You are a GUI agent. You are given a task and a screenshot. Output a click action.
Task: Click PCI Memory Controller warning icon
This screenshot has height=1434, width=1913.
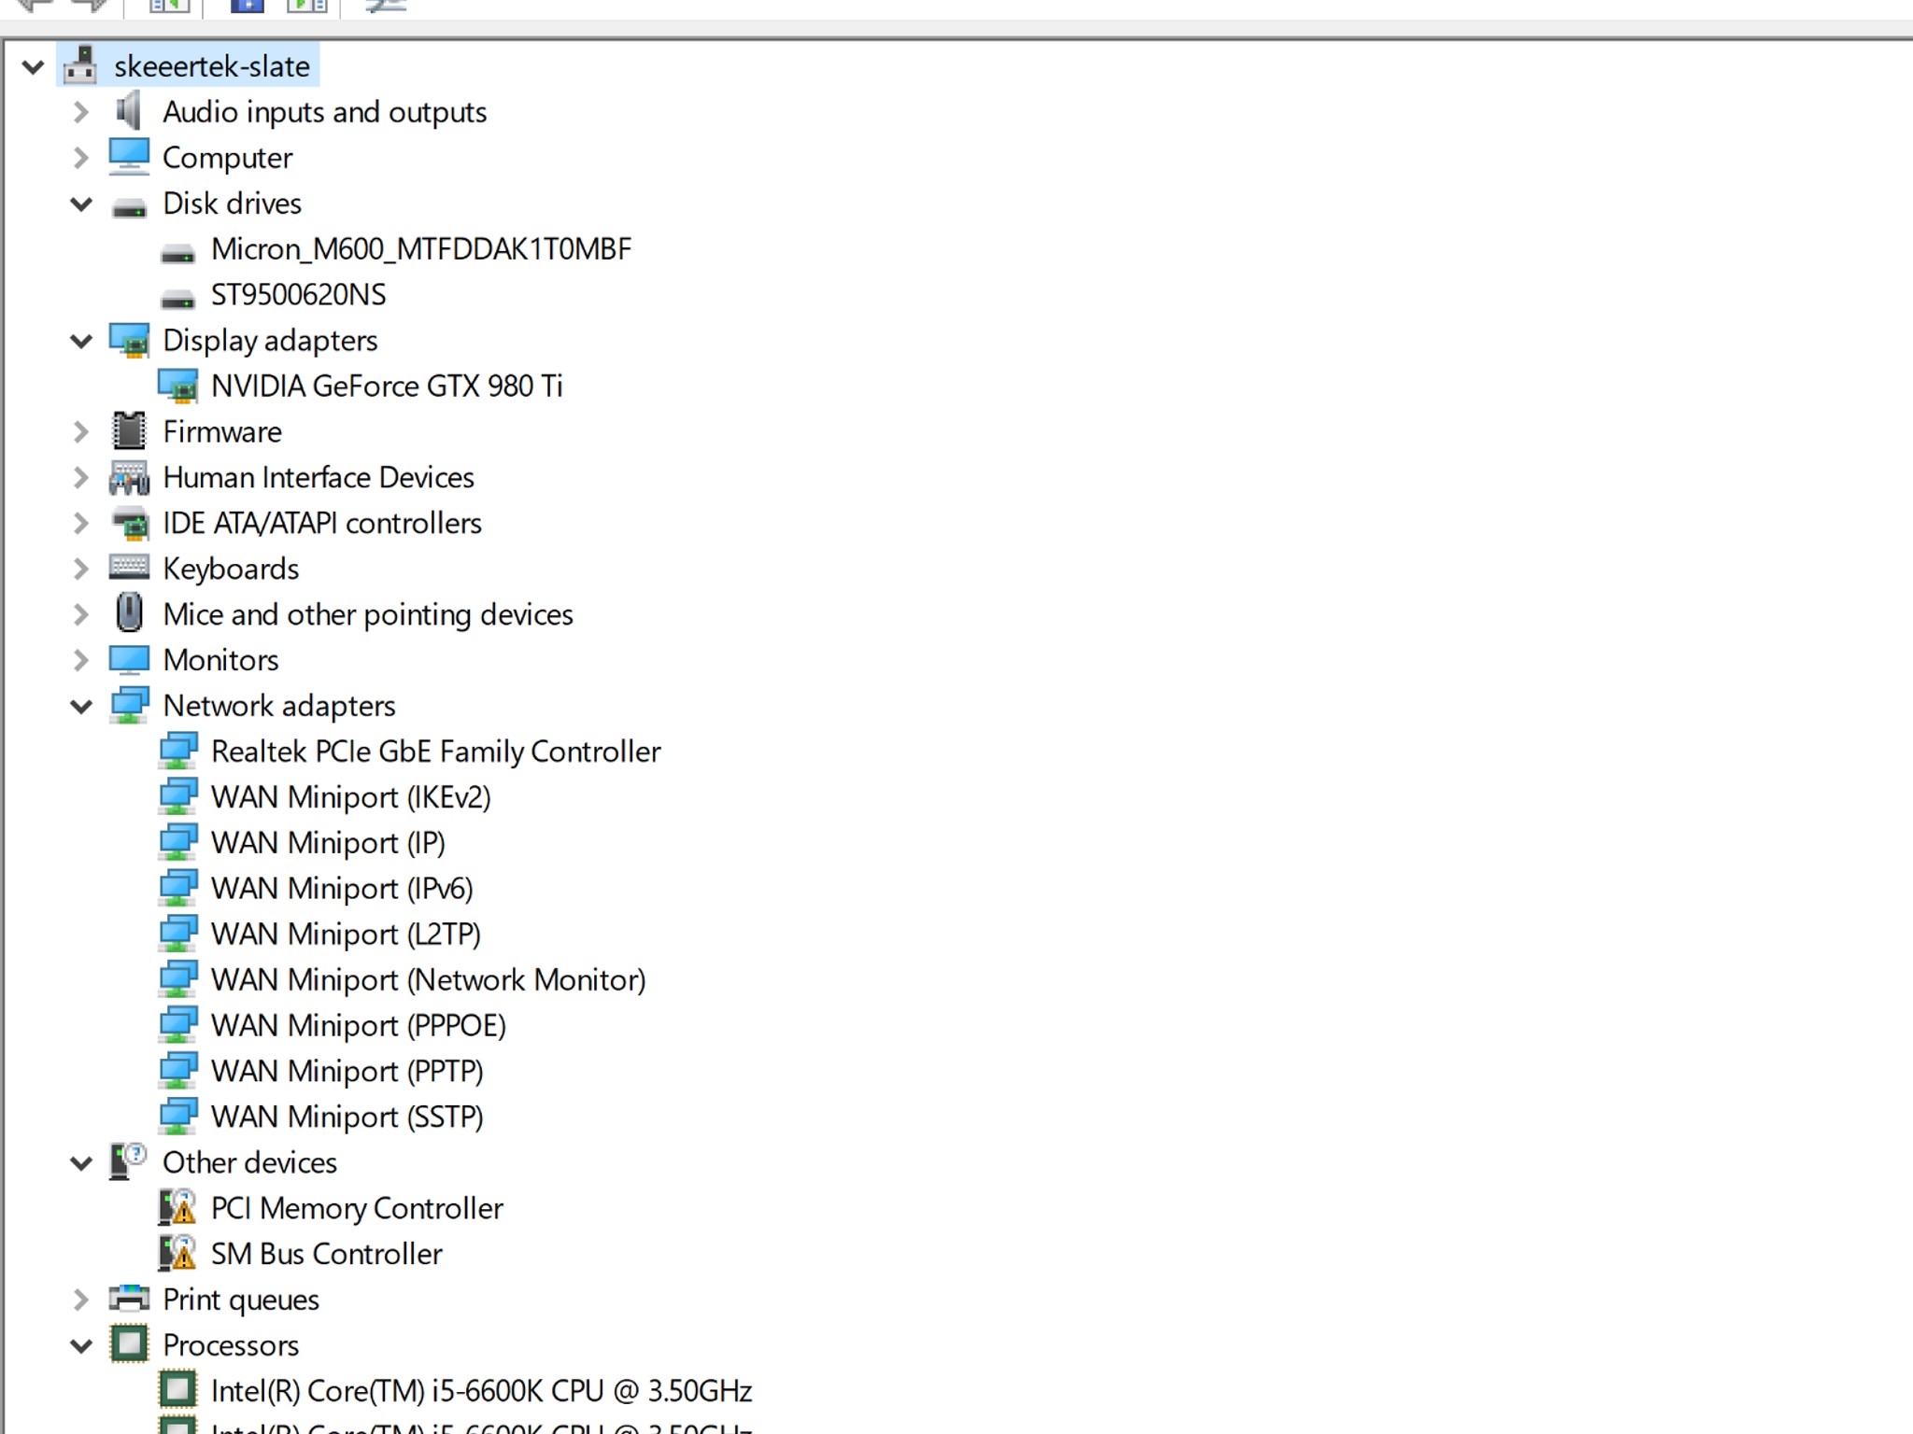pyautogui.click(x=177, y=1207)
